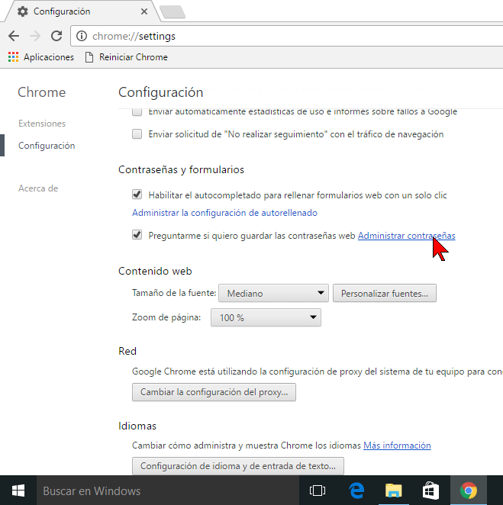Toggle sending usage statistics to Google
The width and height of the screenshot is (503, 505).
137,111
